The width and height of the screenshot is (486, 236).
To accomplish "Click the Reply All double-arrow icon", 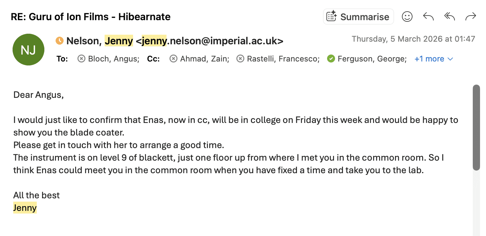I will point(449,17).
